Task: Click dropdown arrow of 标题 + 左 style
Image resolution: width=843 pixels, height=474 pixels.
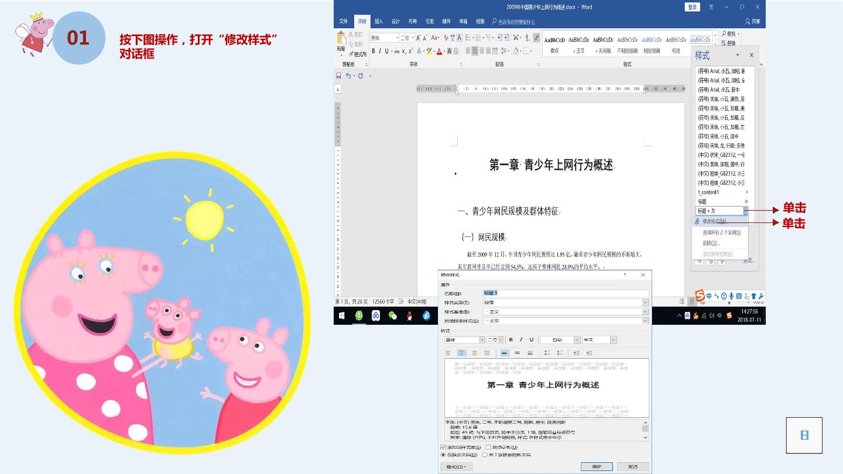Action: point(746,211)
